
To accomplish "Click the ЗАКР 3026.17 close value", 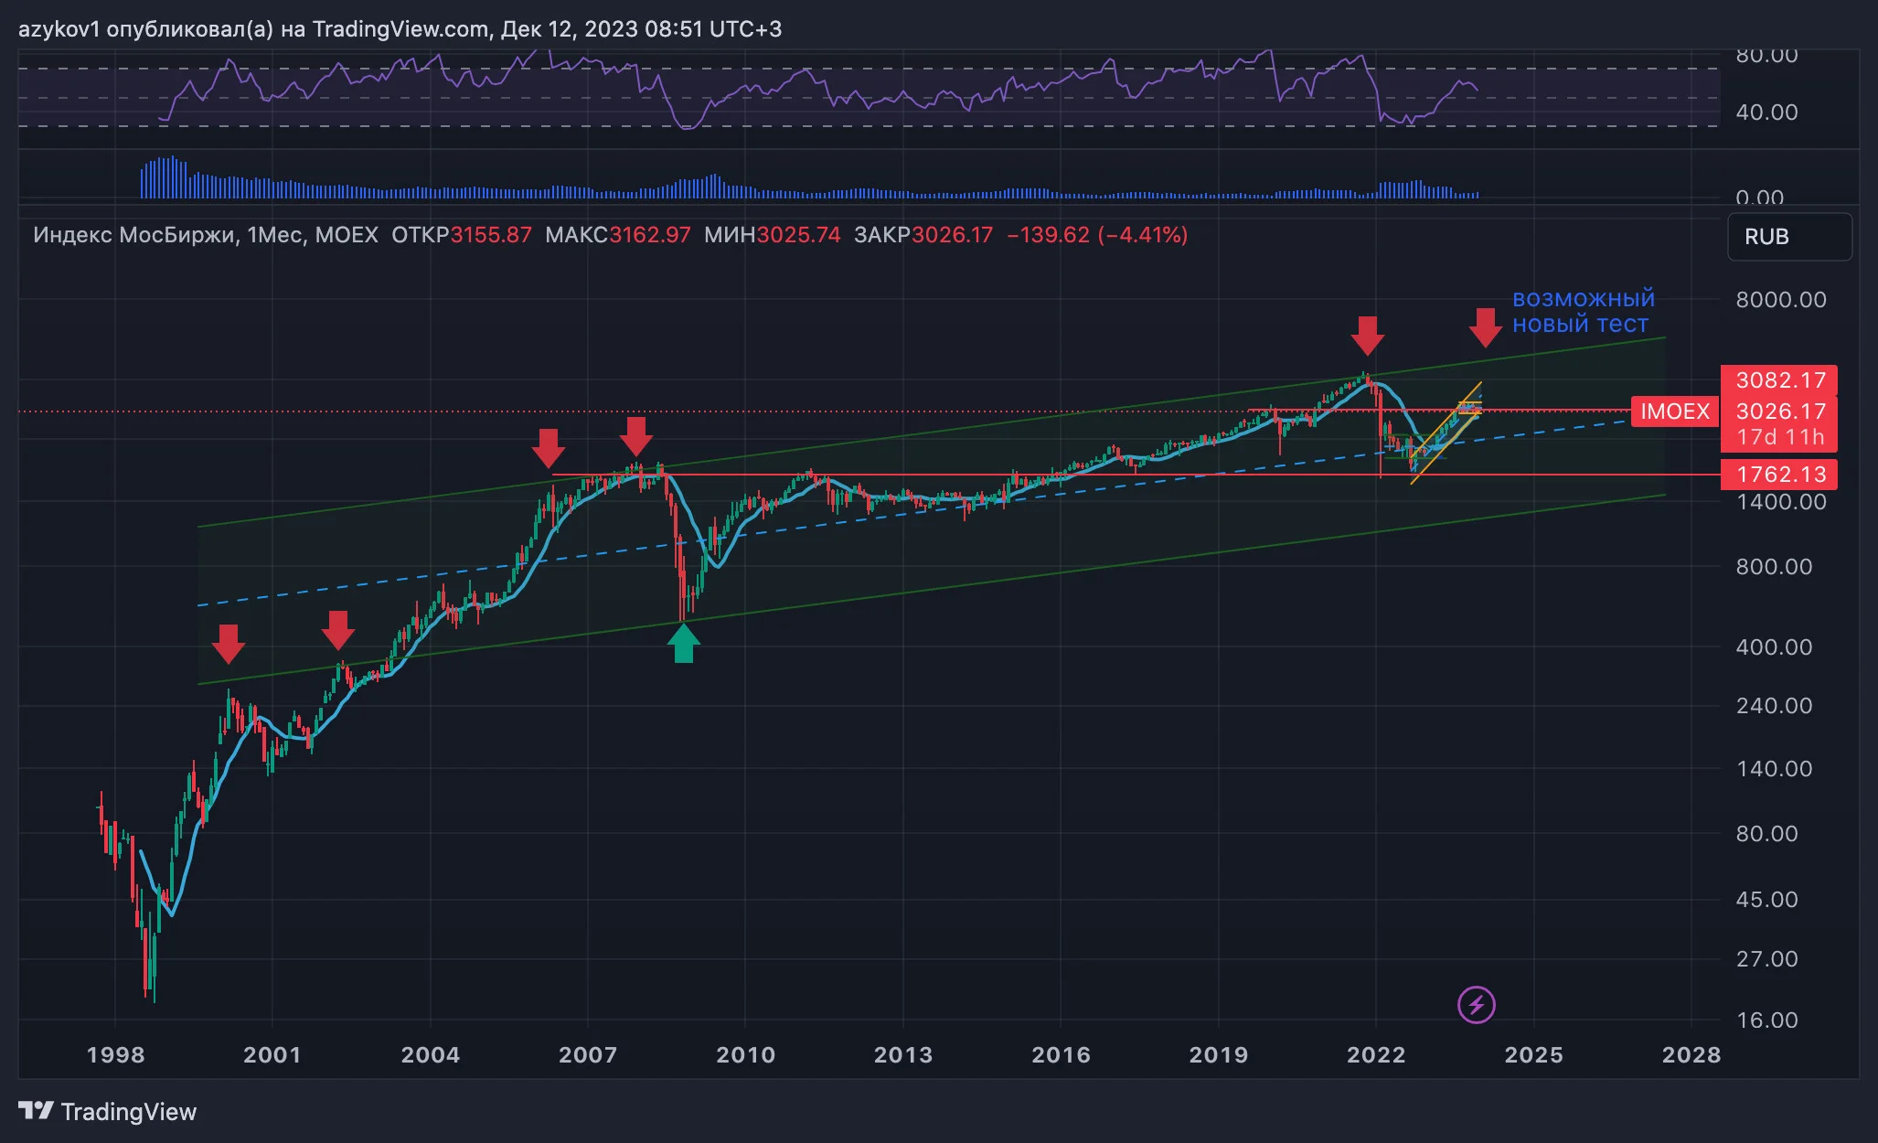I will tap(923, 235).
